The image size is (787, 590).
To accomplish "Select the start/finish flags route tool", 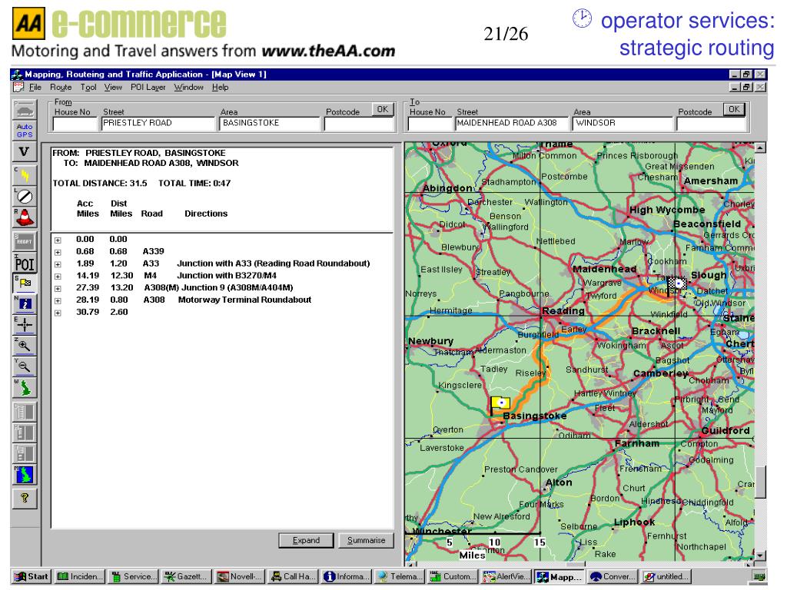I will pos(25,283).
